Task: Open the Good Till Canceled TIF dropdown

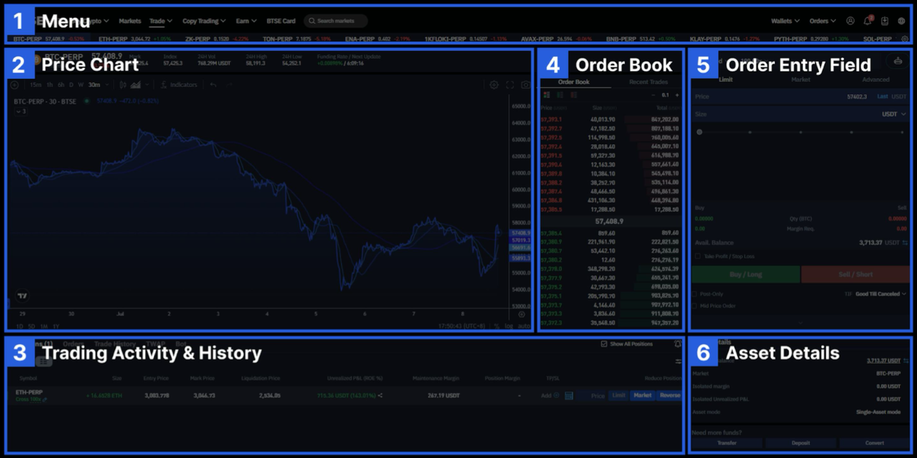Action: pyautogui.click(x=881, y=294)
